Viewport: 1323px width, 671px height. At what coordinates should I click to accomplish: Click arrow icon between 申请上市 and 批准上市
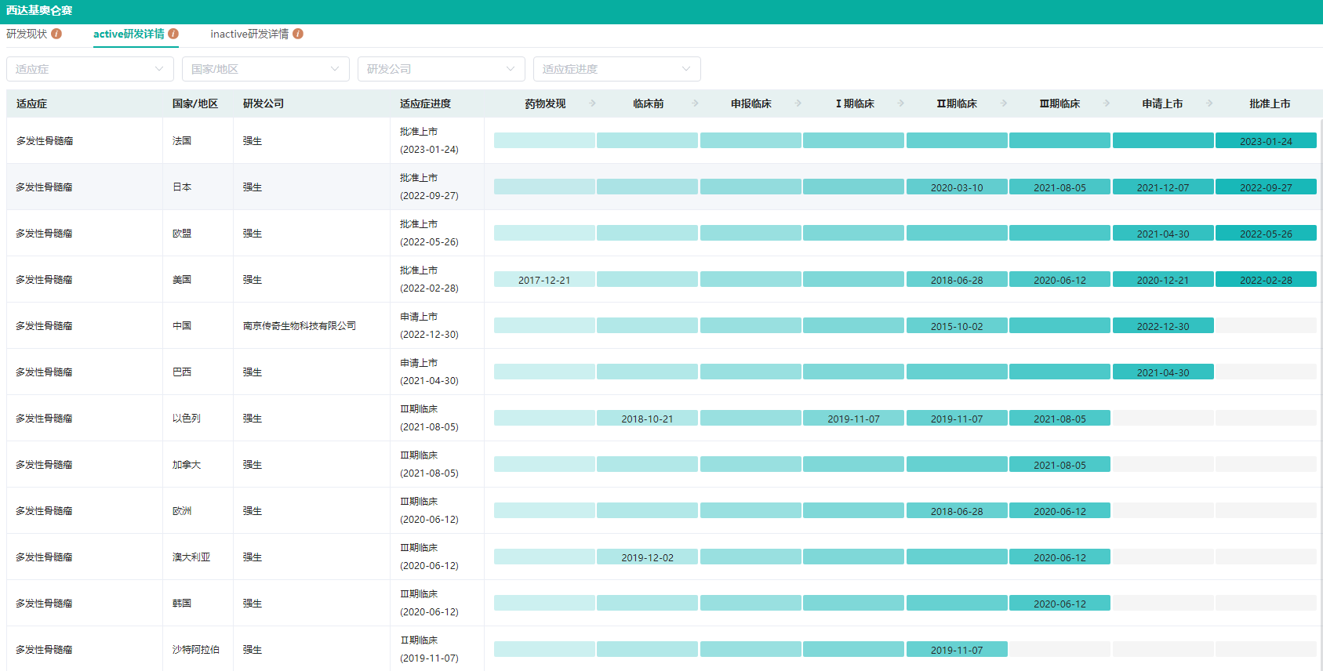click(x=1210, y=103)
